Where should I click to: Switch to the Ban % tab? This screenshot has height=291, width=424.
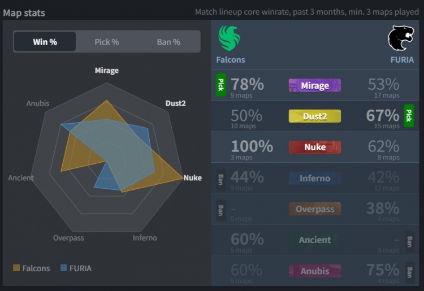click(x=168, y=42)
